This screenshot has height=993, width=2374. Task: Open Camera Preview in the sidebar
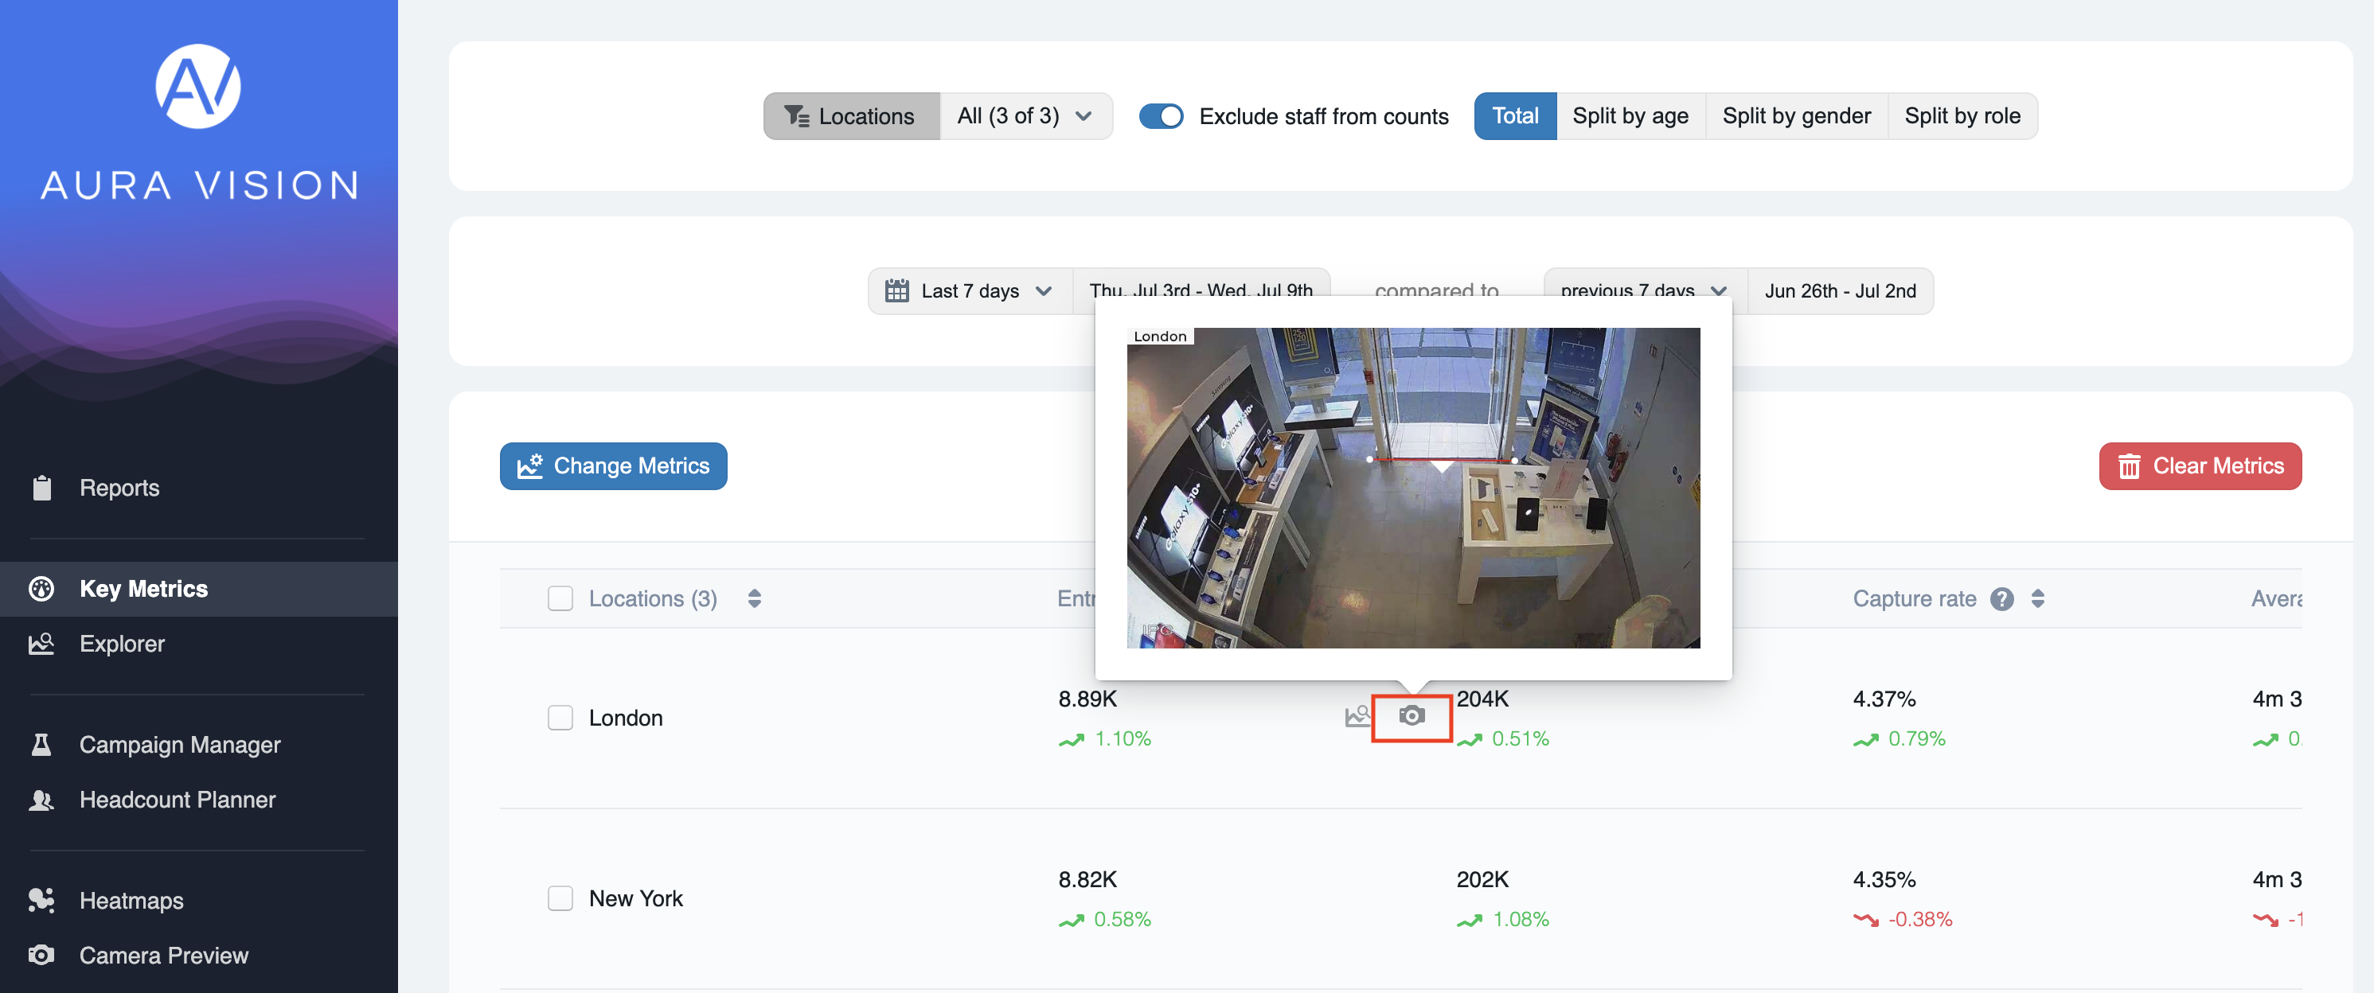[163, 956]
